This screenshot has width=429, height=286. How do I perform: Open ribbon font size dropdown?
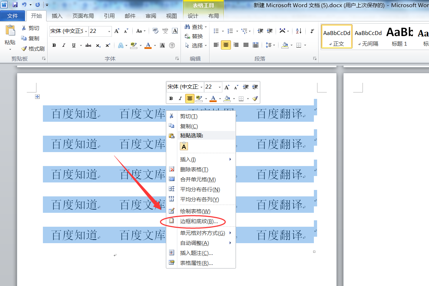coord(109,31)
